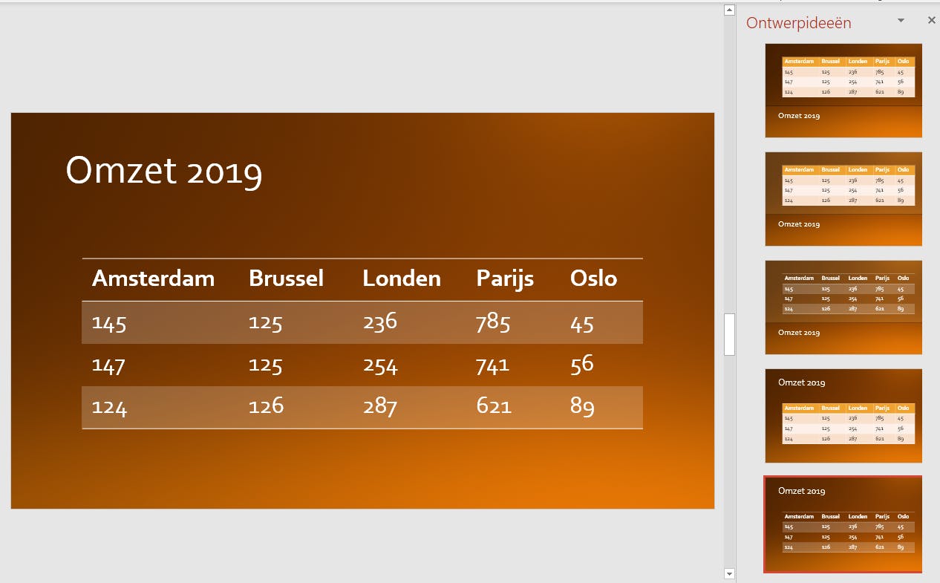The width and height of the screenshot is (940, 583).
Task: Pick the fourth design idea thumbnail
Action: [x=843, y=416]
